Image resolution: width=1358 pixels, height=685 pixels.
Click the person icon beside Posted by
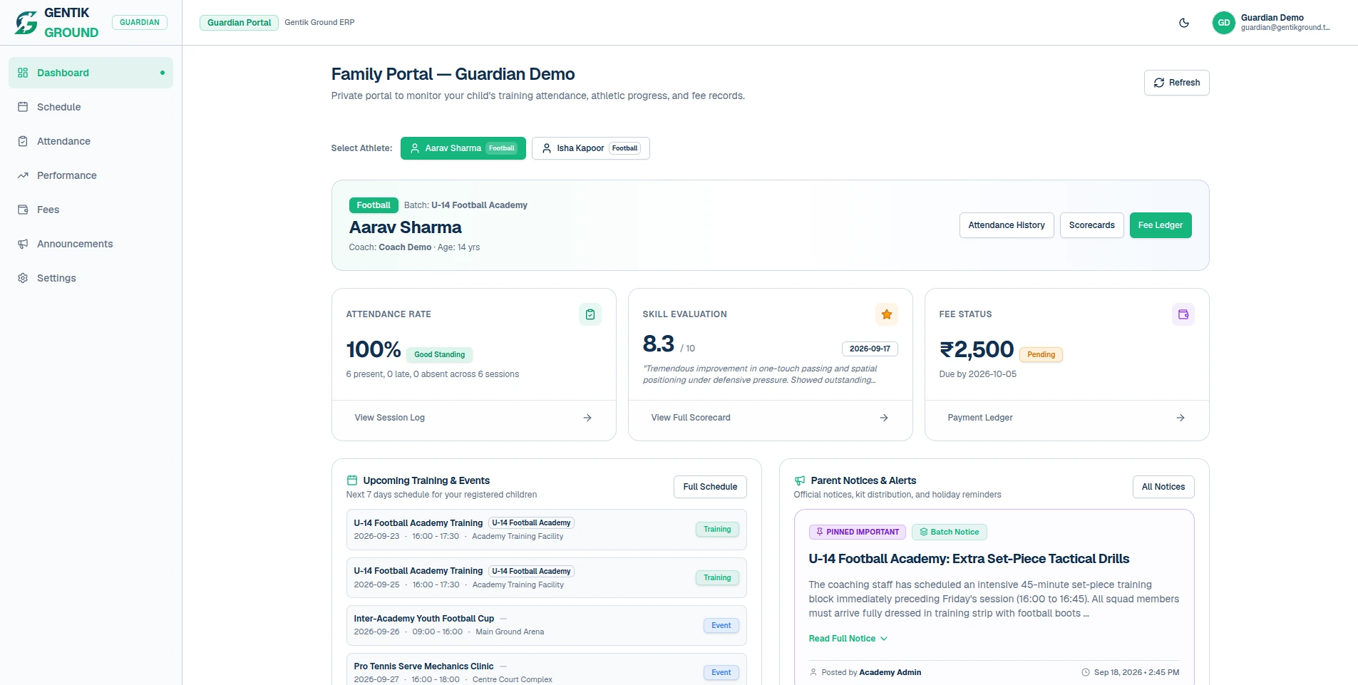point(813,672)
